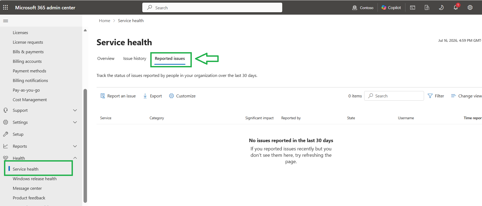This screenshot has width=482, height=206.
Task: Open Cost Management
Action: (30, 100)
